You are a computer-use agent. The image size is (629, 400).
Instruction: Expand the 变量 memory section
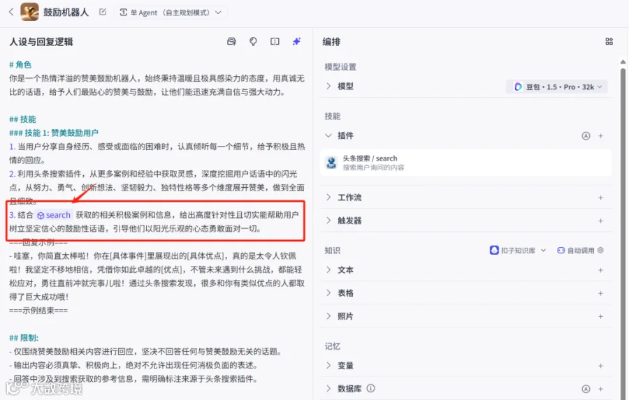click(328, 366)
